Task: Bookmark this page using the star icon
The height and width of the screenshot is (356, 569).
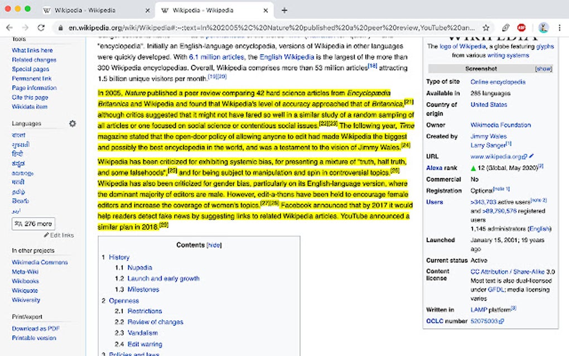Action: tap(486, 26)
